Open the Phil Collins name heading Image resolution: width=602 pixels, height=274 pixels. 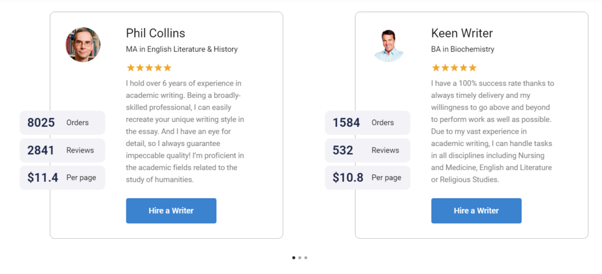155,33
